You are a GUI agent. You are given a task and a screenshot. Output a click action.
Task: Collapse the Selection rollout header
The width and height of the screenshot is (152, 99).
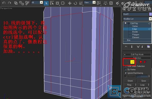pos(137,58)
